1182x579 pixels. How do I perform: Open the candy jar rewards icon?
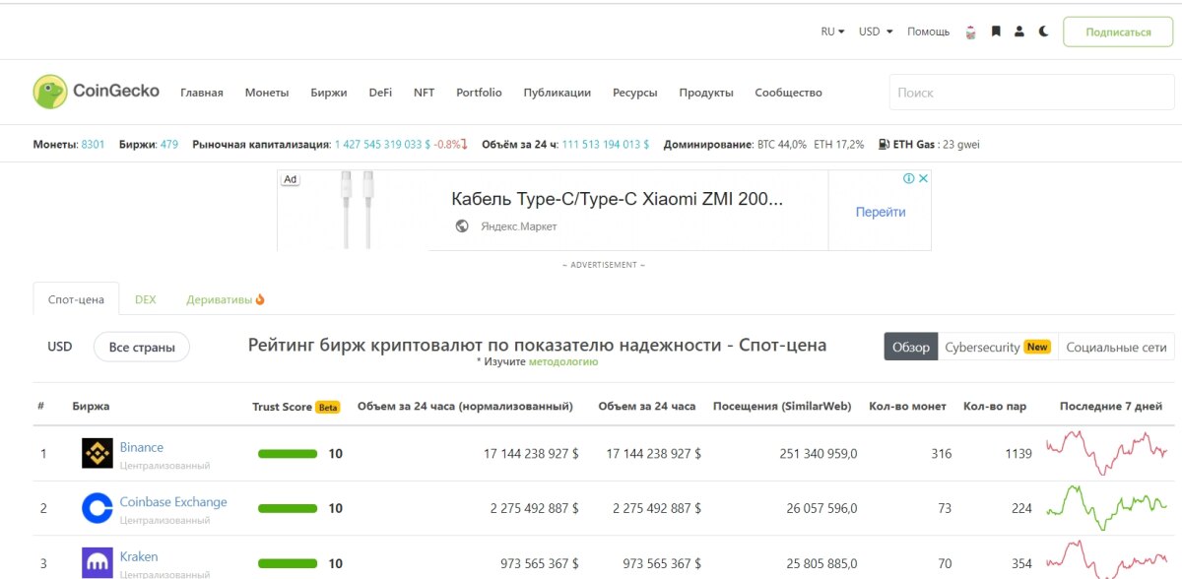point(970,32)
